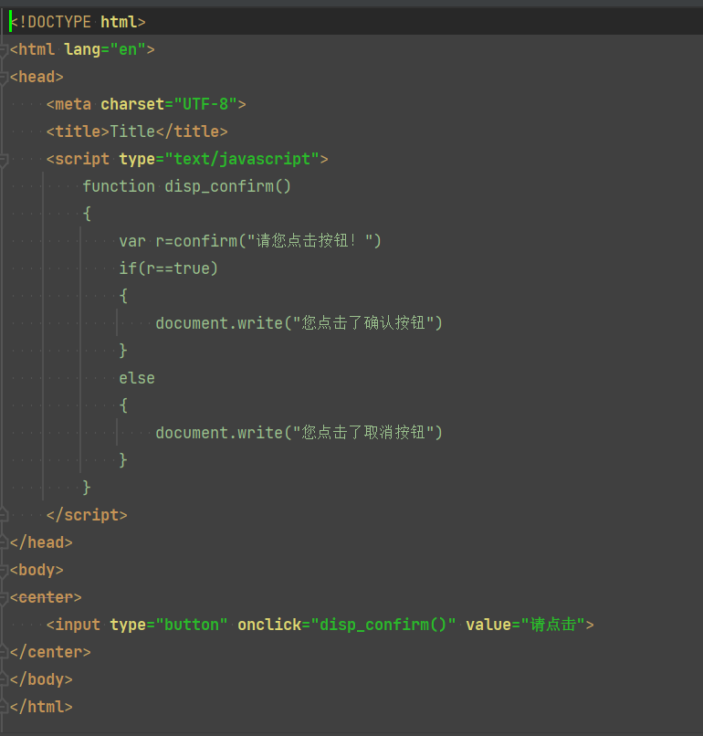Click fold marker beside closing html tag
This screenshot has width=703, height=736.
tap(4, 707)
